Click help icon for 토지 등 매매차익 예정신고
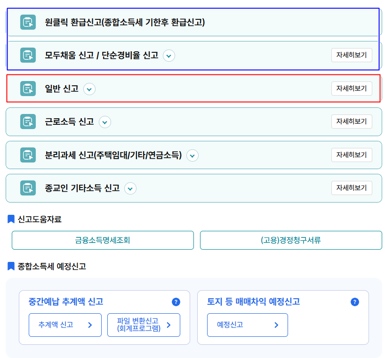 [355, 302]
